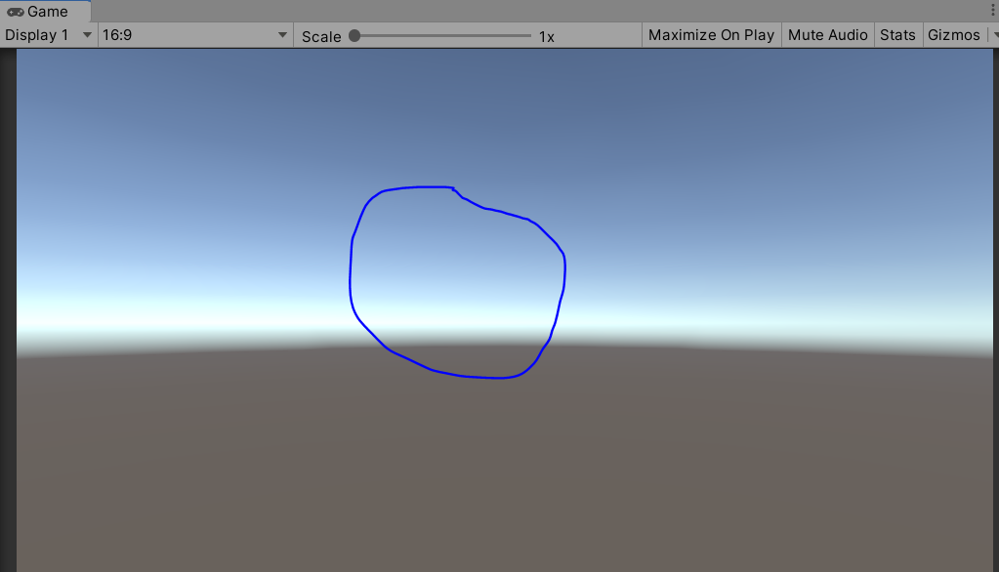Viewport: 999px width, 572px height.
Task: Enable Mute Audio for the Game view
Action: click(827, 34)
